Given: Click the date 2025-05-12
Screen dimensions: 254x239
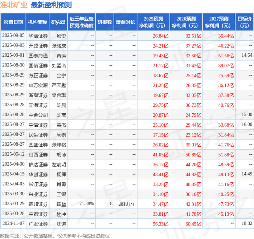Looking at the screenshot, I should tap(13, 154).
